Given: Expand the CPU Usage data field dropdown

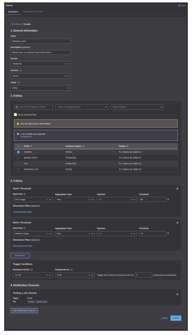Looking at the screenshot, I should [50, 200].
